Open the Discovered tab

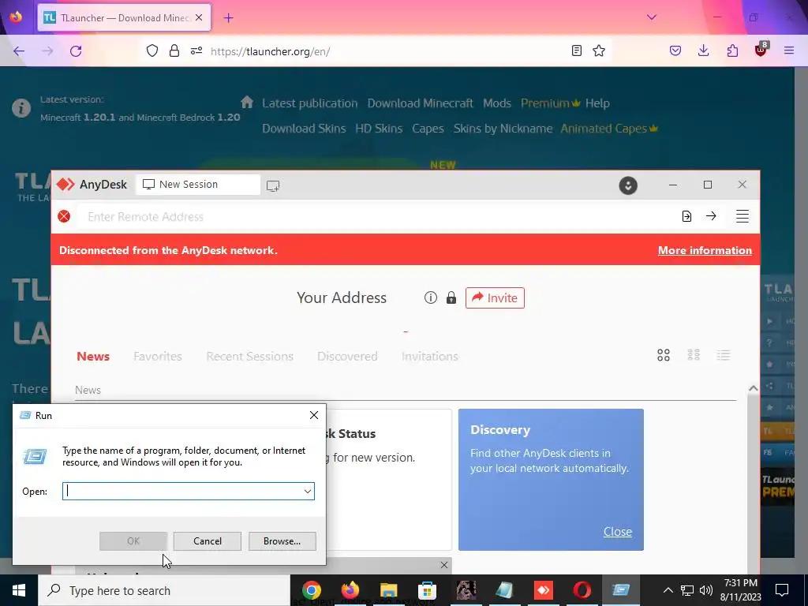point(347,356)
